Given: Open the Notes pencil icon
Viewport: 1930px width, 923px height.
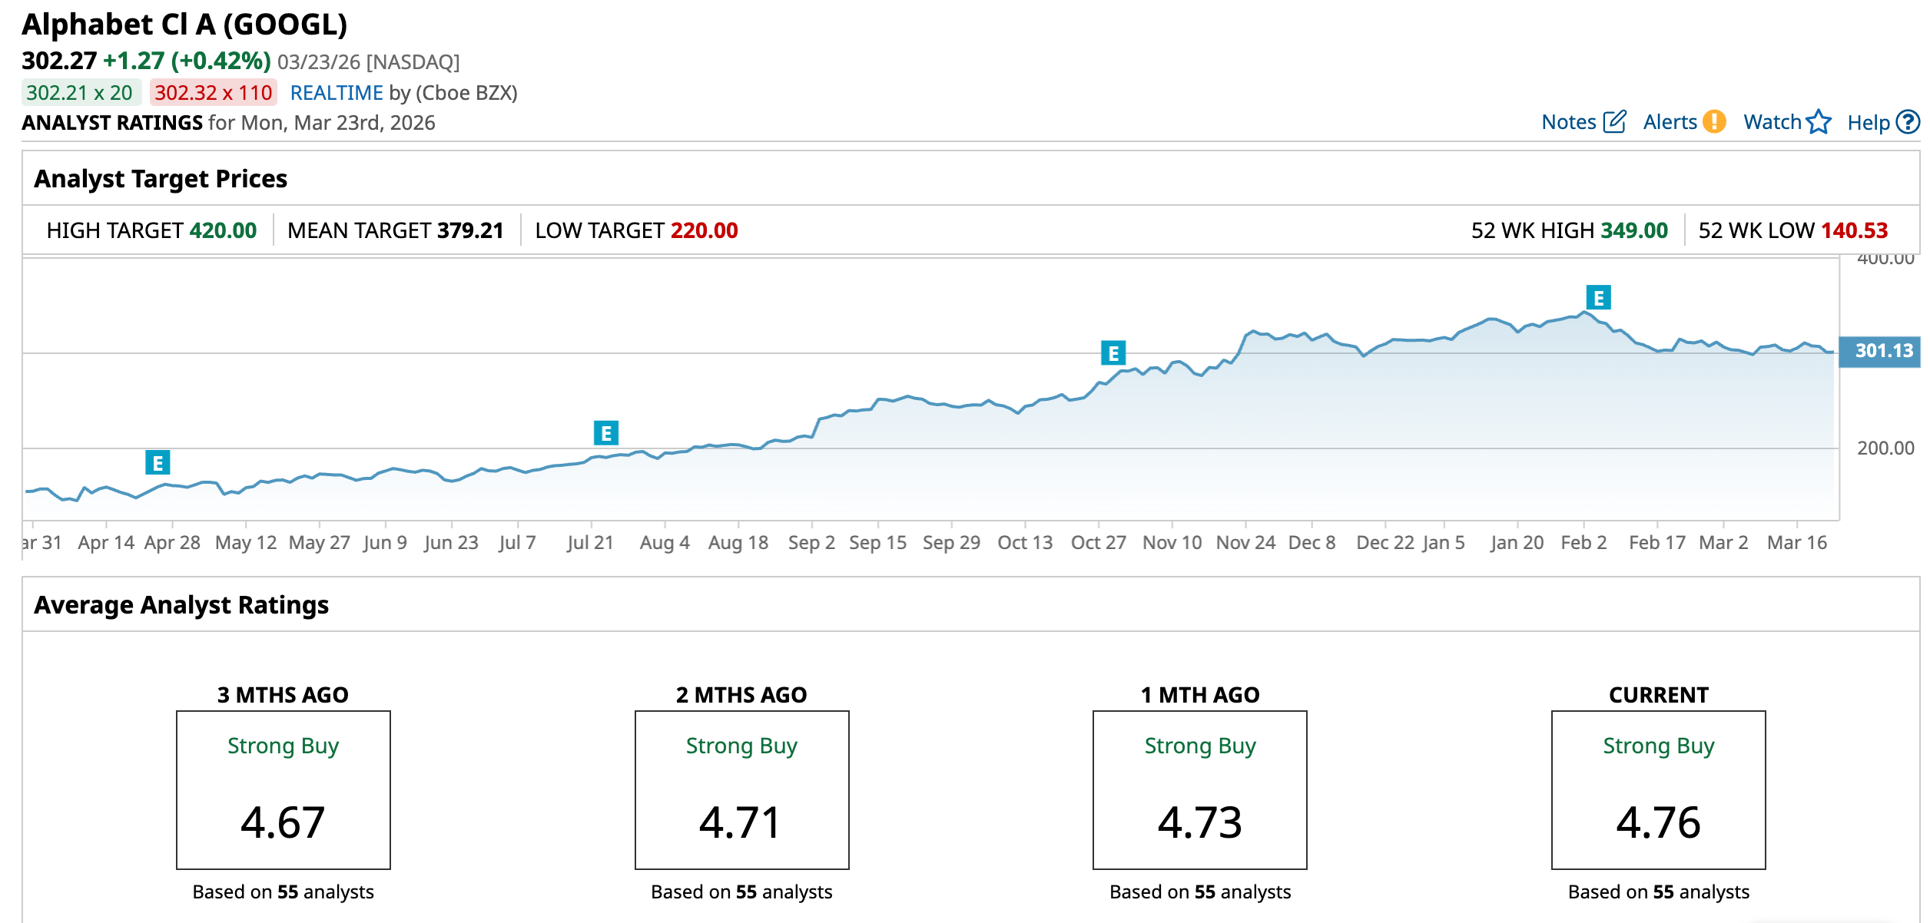Looking at the screenshot, I should (x=1614, y=122).
